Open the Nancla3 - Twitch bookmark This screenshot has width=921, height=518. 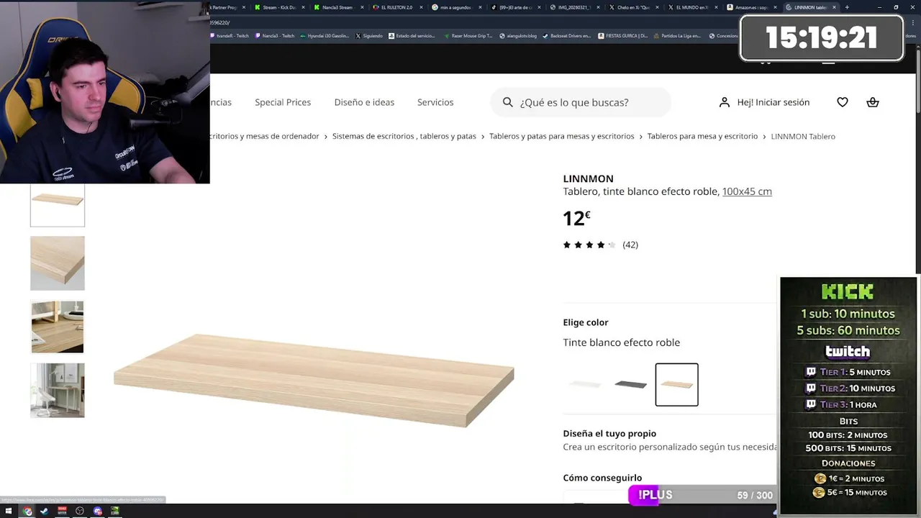pos(274,35)
